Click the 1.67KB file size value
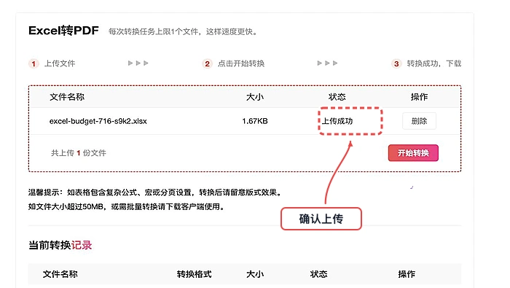 (255, 121)
